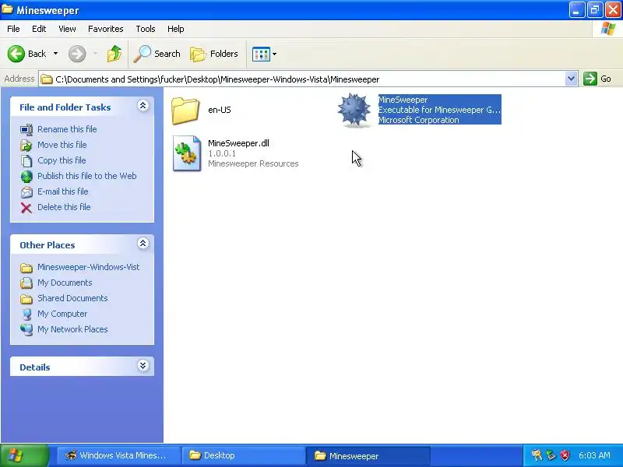Click the folder icon in Address bar
Viewport: 623px width, 467px height.
click(x=47, y=79)
